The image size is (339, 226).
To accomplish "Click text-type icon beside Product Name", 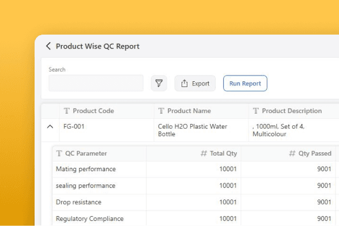I will [161, 111].
